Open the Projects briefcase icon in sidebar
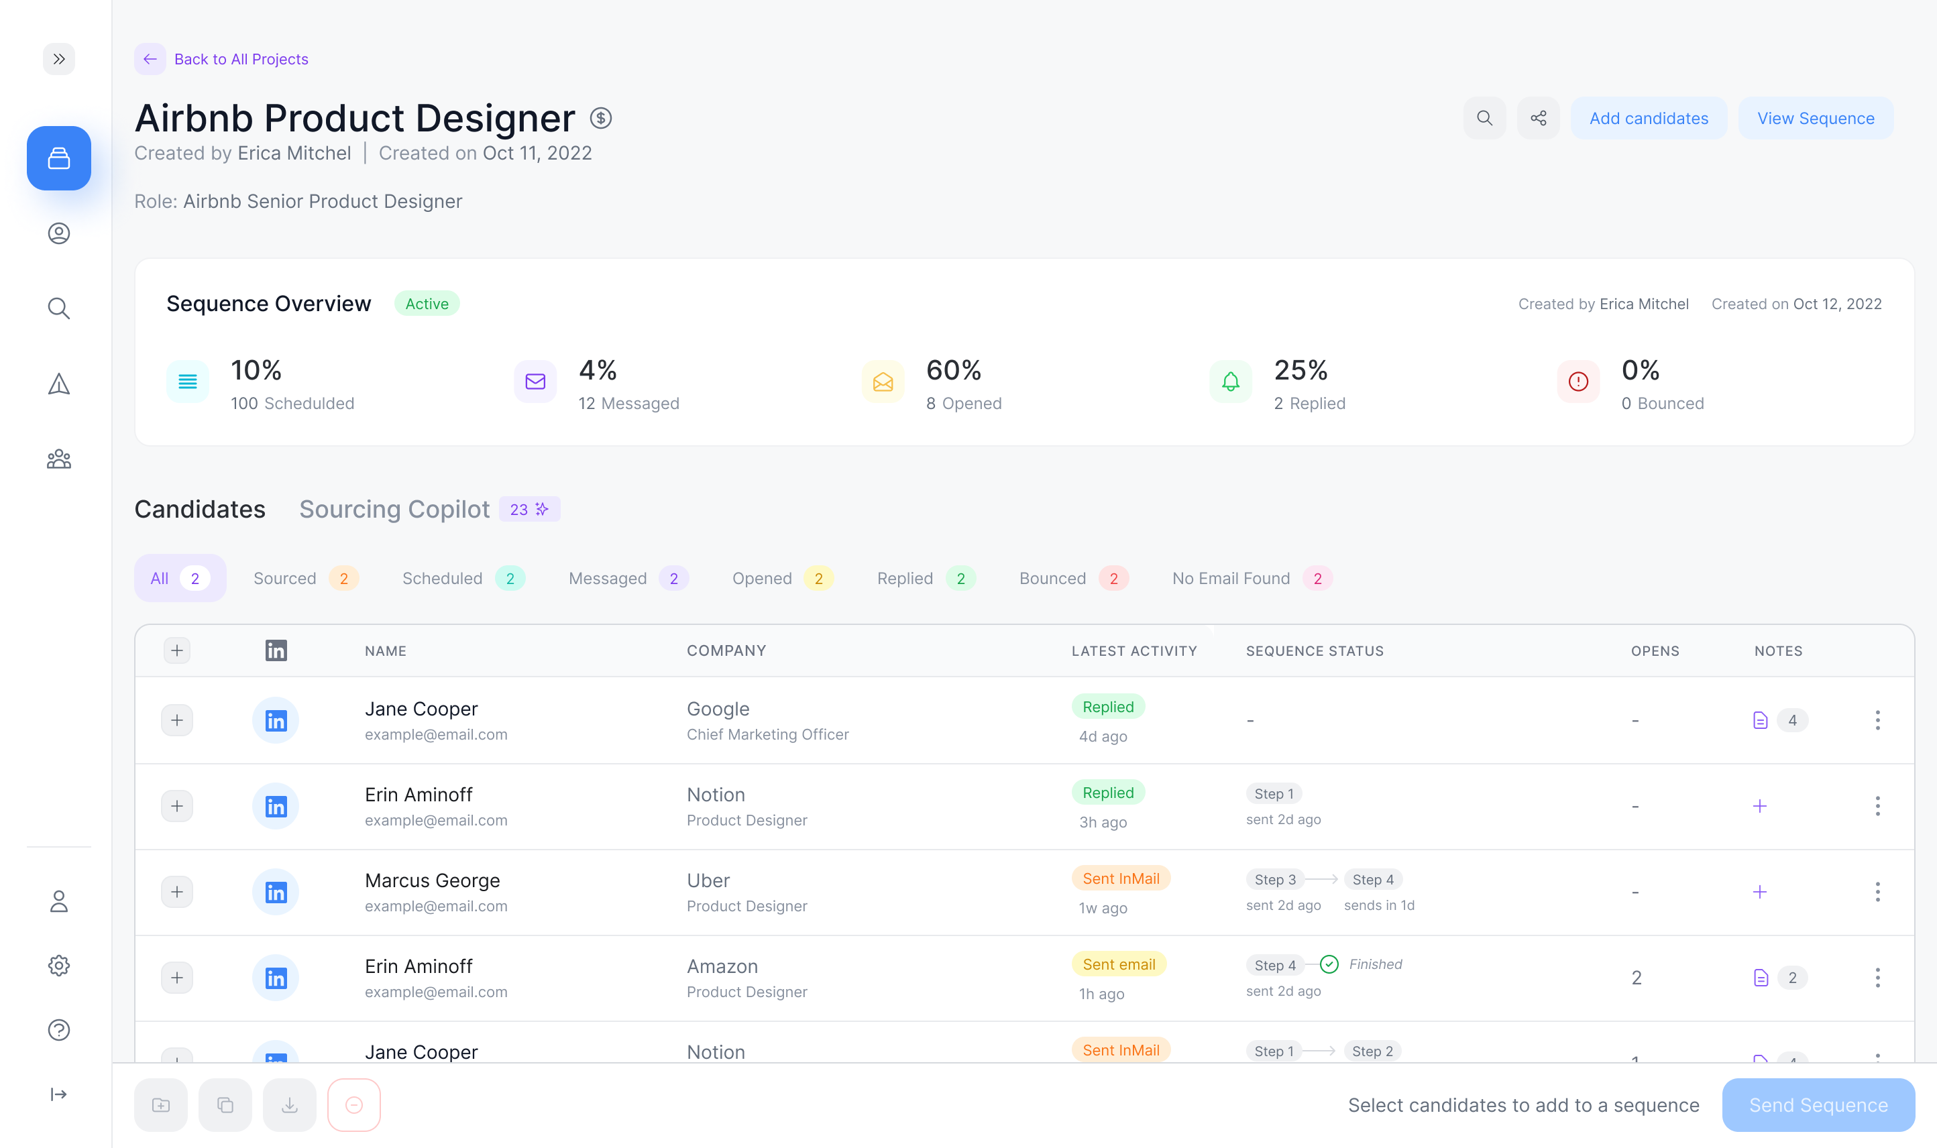Viewport: 1937px width, 1148px height. tap(59, 158)
